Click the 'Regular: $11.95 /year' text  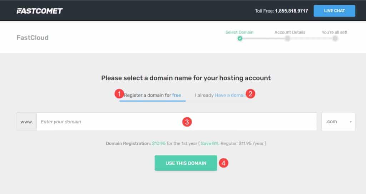coord(242,143)
